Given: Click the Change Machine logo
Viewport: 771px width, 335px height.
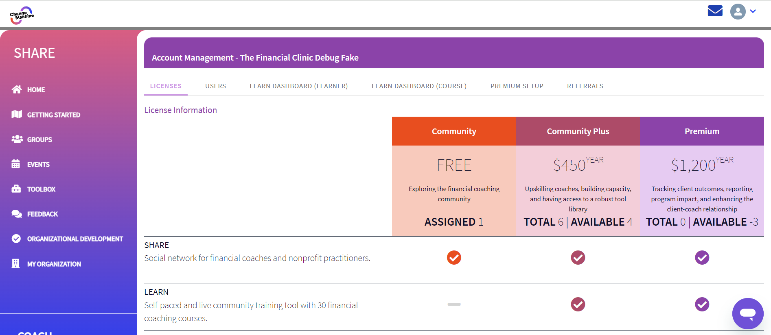Looking at the screenshot, I should coord(22,15).
